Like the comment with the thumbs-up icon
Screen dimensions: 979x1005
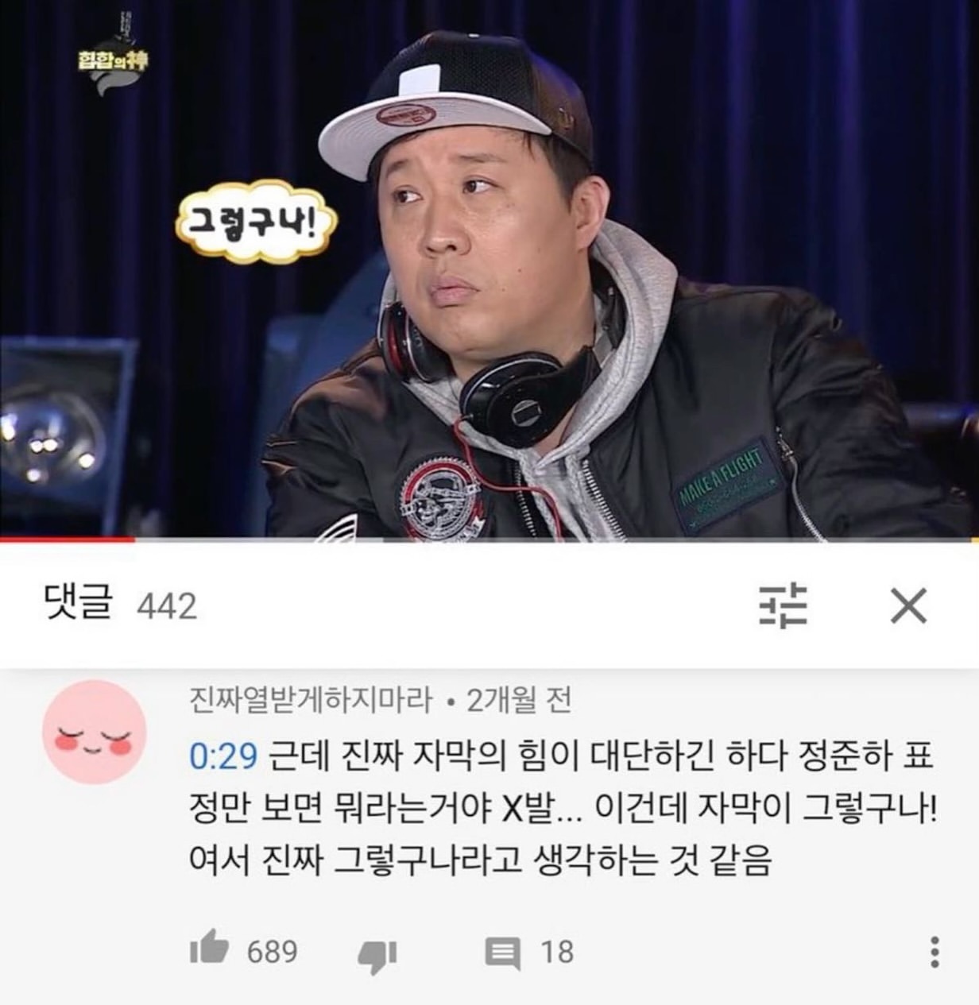click(209, 950)
